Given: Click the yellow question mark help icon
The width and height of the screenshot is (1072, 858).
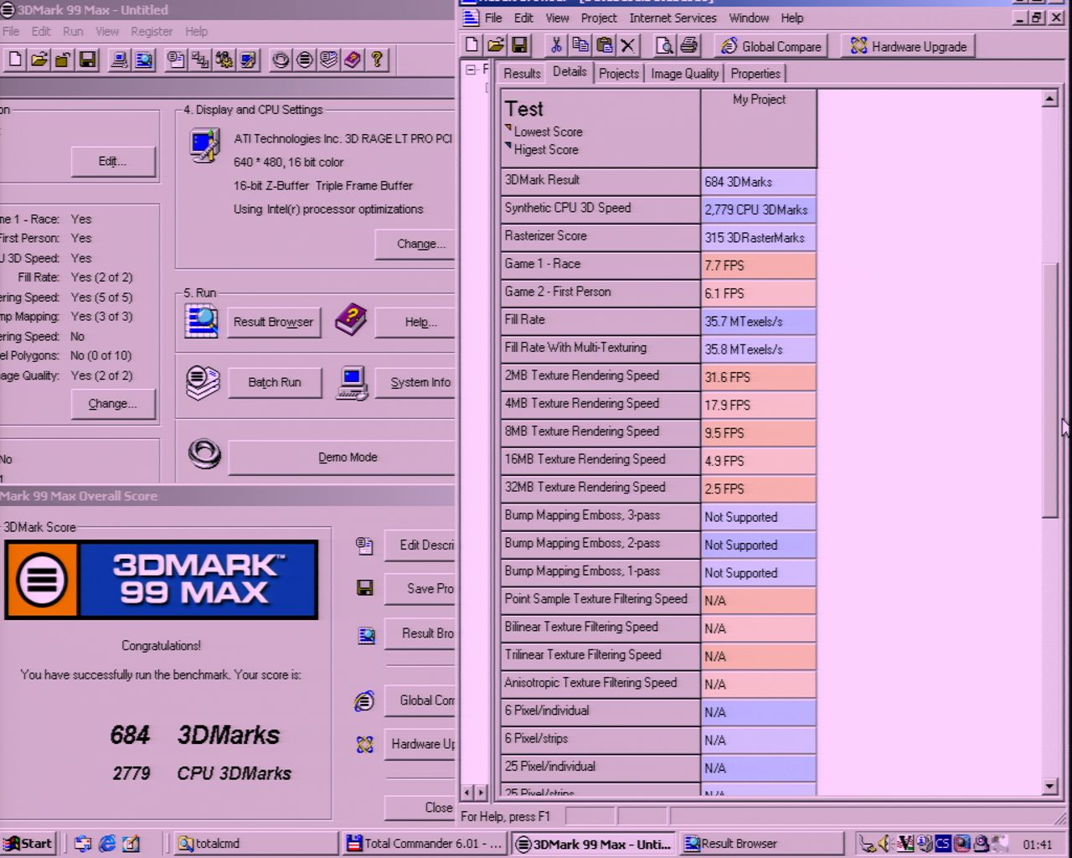Looking at the screenshot, I should pos(377,59).
